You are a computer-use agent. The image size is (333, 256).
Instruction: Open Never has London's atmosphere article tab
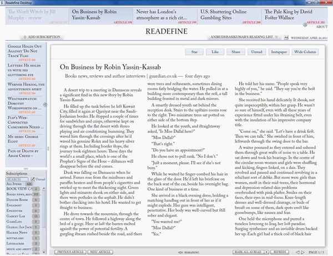point(165,16)
